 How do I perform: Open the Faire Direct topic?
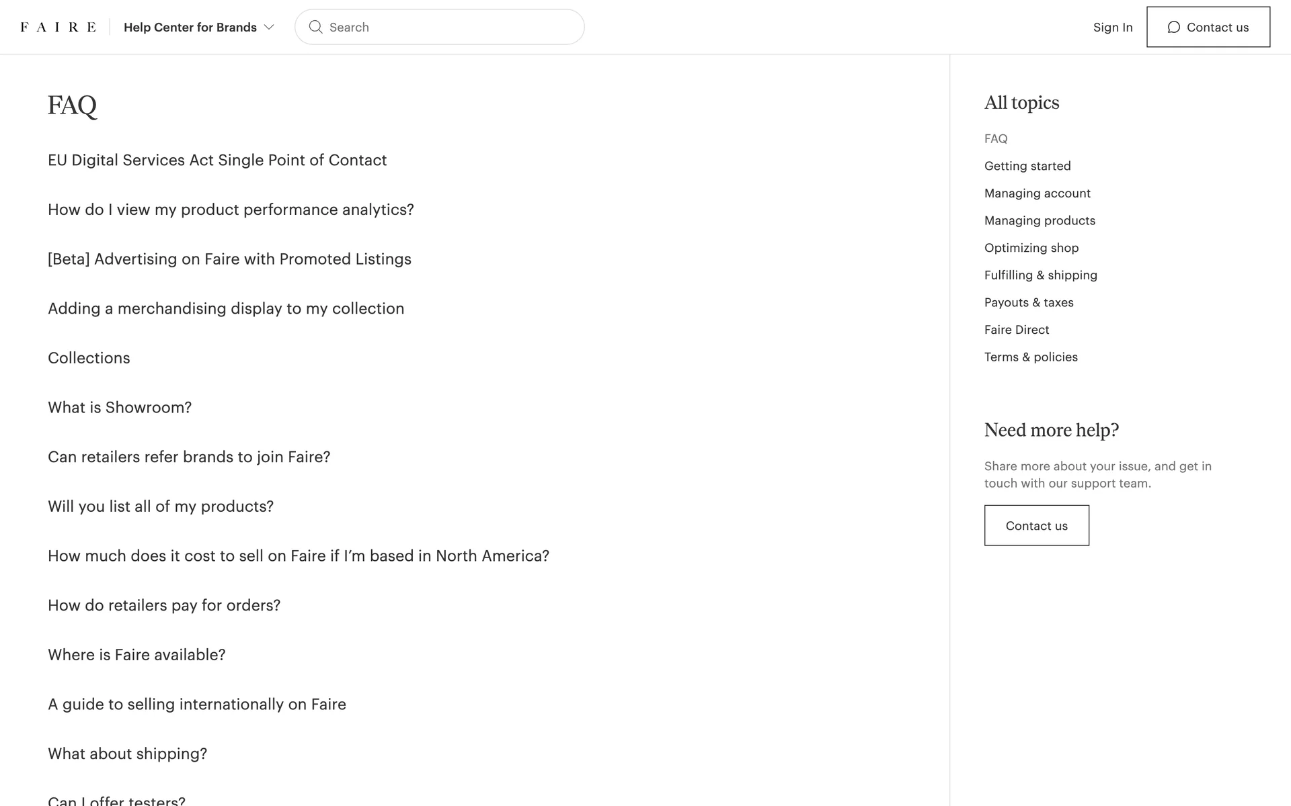click(x=1016, y=330)
